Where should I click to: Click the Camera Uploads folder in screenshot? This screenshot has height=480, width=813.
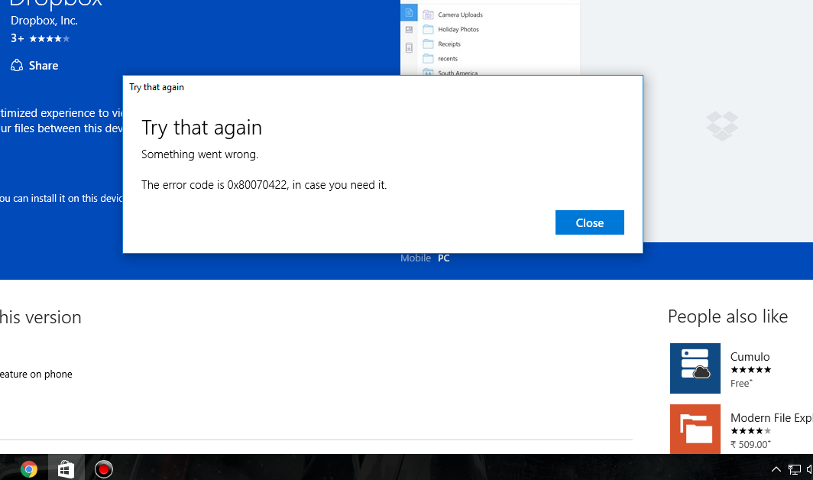click(x=452, y=15)
